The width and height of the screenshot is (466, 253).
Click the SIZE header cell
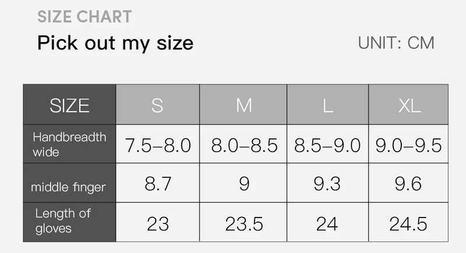pos(69,105)
